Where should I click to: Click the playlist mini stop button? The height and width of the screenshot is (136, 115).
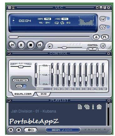tap(96, 130)
